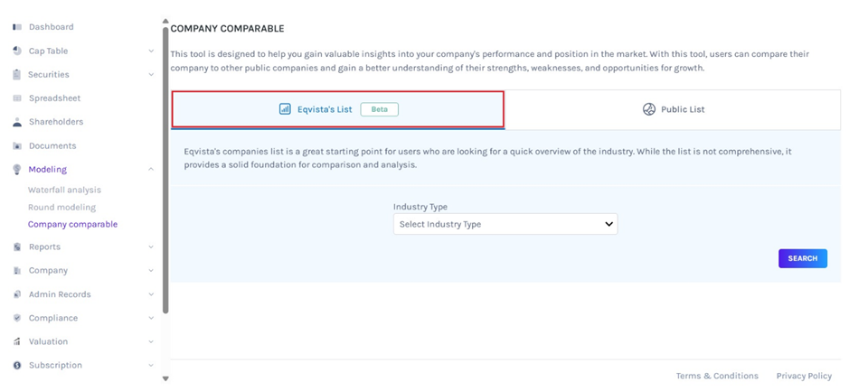Open the Select Industry Type dropdown
The height and width of the screenshot is (391, 849).
(505, 224)
